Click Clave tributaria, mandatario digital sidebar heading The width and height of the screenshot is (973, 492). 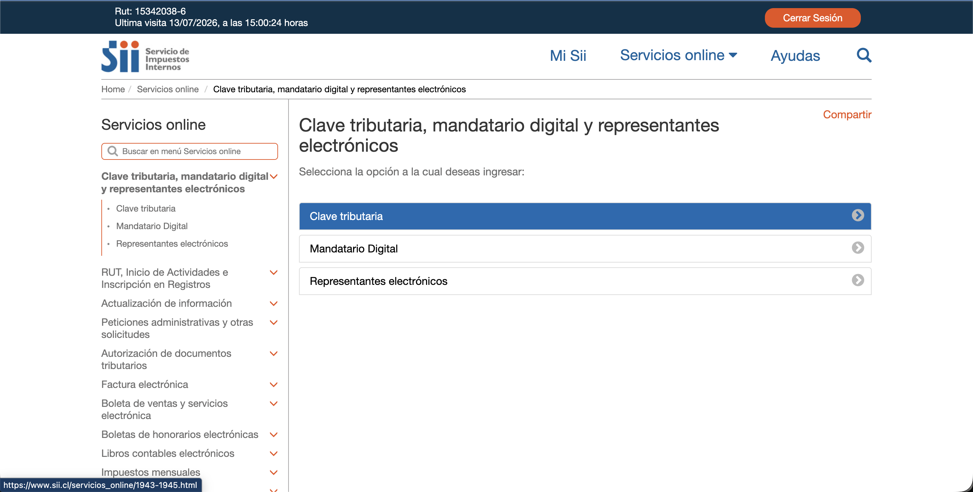(x=185, y=182)
